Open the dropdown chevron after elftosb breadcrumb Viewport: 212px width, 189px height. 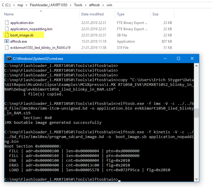pyautogui.click(x=103, y=5)
